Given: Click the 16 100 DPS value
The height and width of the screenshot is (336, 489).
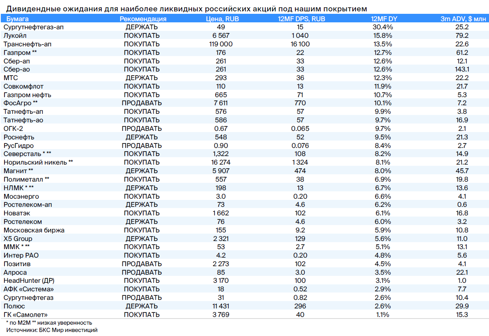Looking at the screenshot, I should pyautogui.click(x=300, y=44).
